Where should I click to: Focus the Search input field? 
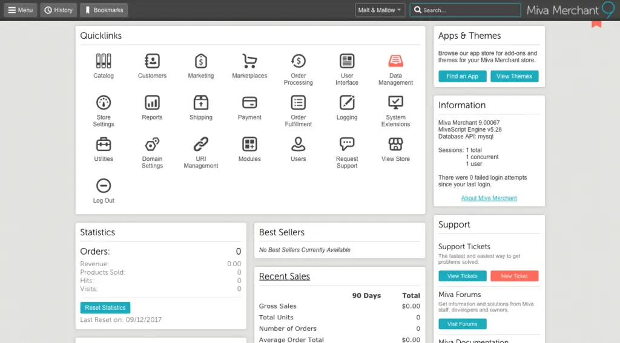point(466,10)
